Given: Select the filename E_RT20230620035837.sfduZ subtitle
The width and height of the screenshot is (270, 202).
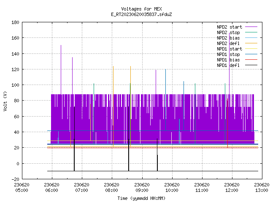Looking at the screenshot, I should coord(141,14).
